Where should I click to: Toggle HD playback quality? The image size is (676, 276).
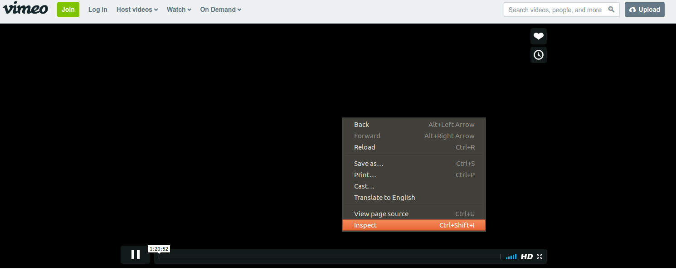526,257
